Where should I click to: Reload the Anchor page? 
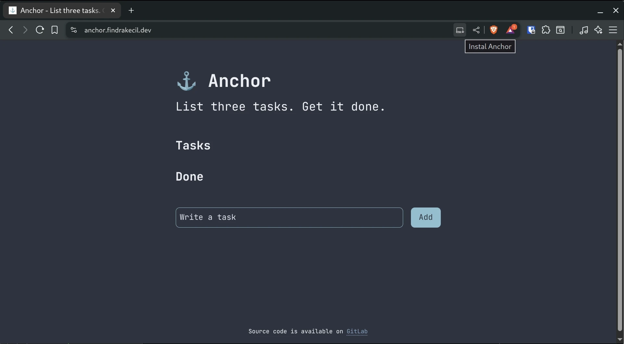pyautogui.click(x=39, y=30)
